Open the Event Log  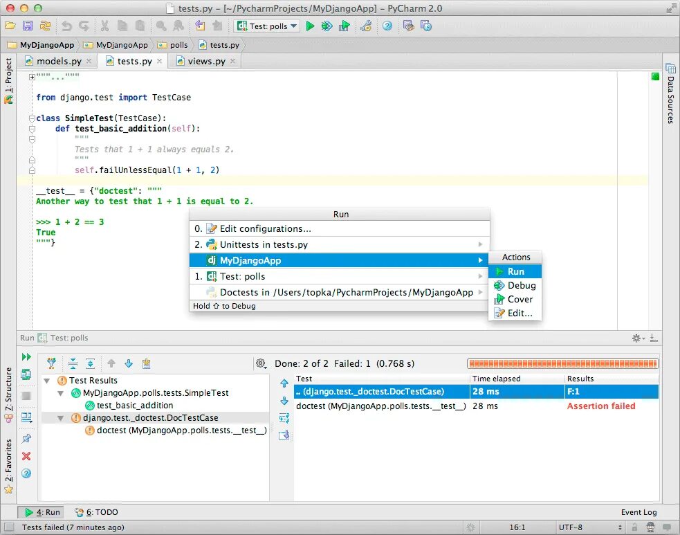pyautogui.click(x=638, y=512)
